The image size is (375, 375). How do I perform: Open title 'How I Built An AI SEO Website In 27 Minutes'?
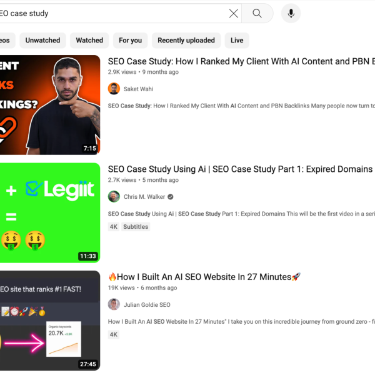(x=204, y=277)
